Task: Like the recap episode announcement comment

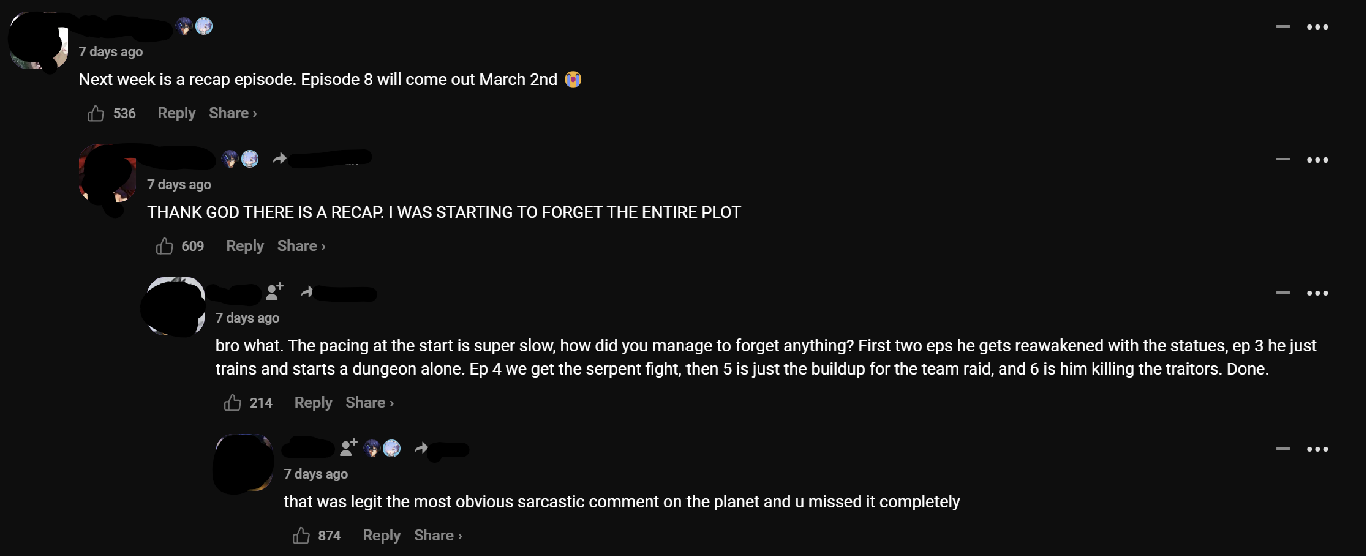Action: pos(96,113)
